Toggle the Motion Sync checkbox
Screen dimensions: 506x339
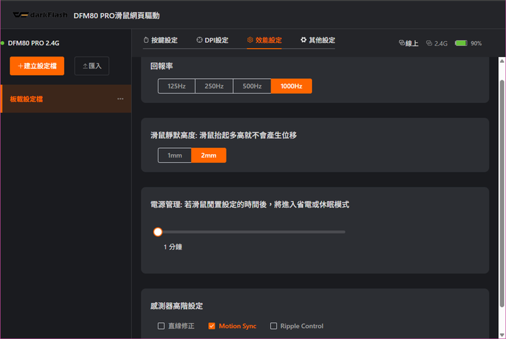[x=211, y=326]
